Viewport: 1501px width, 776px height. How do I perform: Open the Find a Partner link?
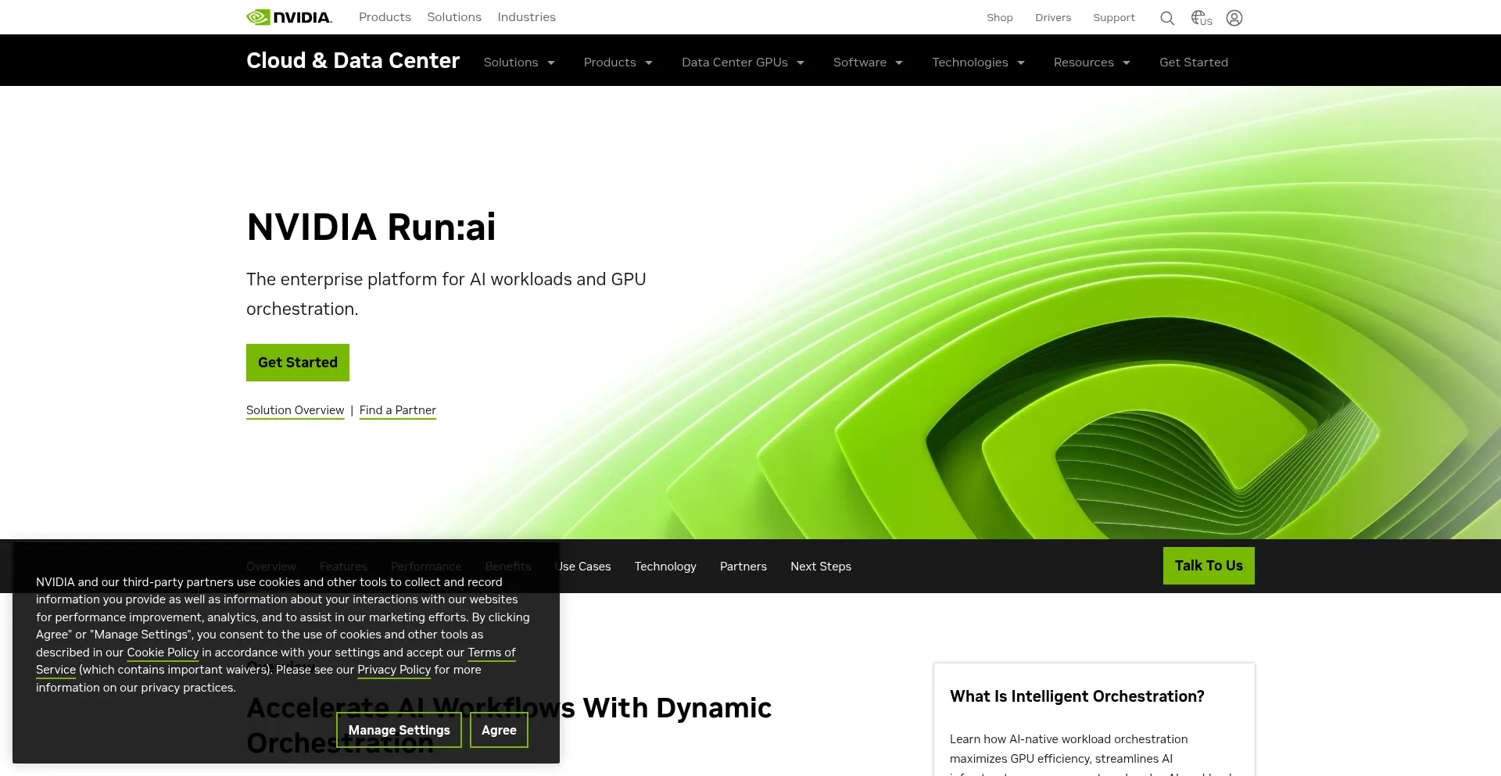tap(398, 410)
